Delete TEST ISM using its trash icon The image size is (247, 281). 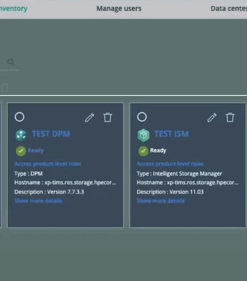[230, 117]
